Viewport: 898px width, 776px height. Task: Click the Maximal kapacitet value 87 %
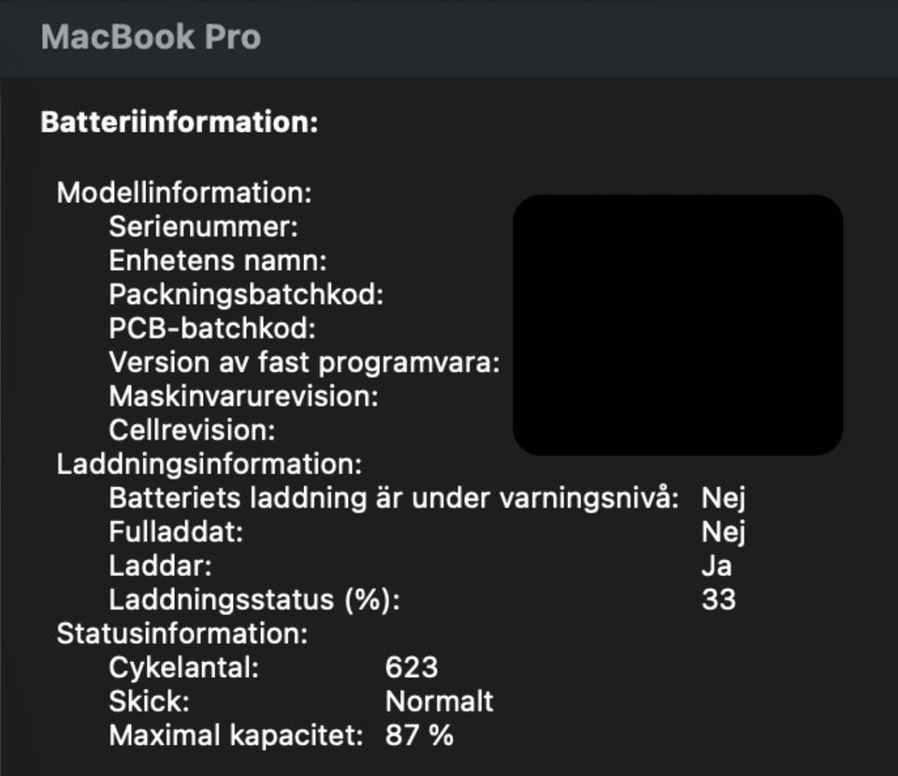pyautogui.click(x=419, y=735)
